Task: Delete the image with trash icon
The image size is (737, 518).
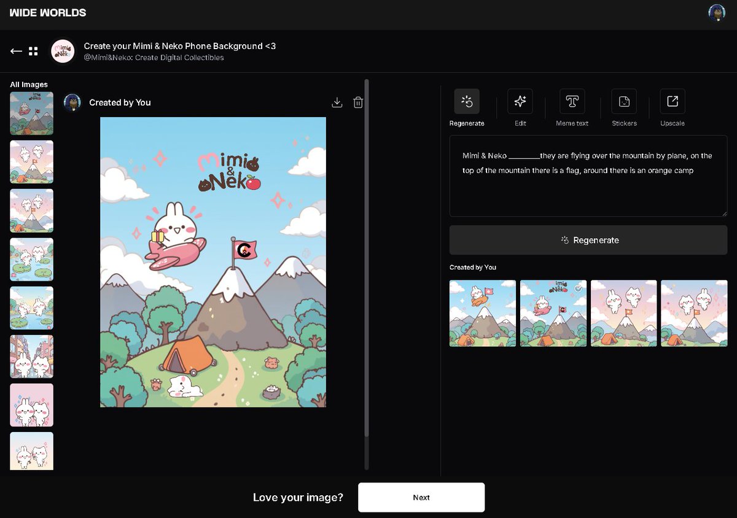Action: coord(358,102)
